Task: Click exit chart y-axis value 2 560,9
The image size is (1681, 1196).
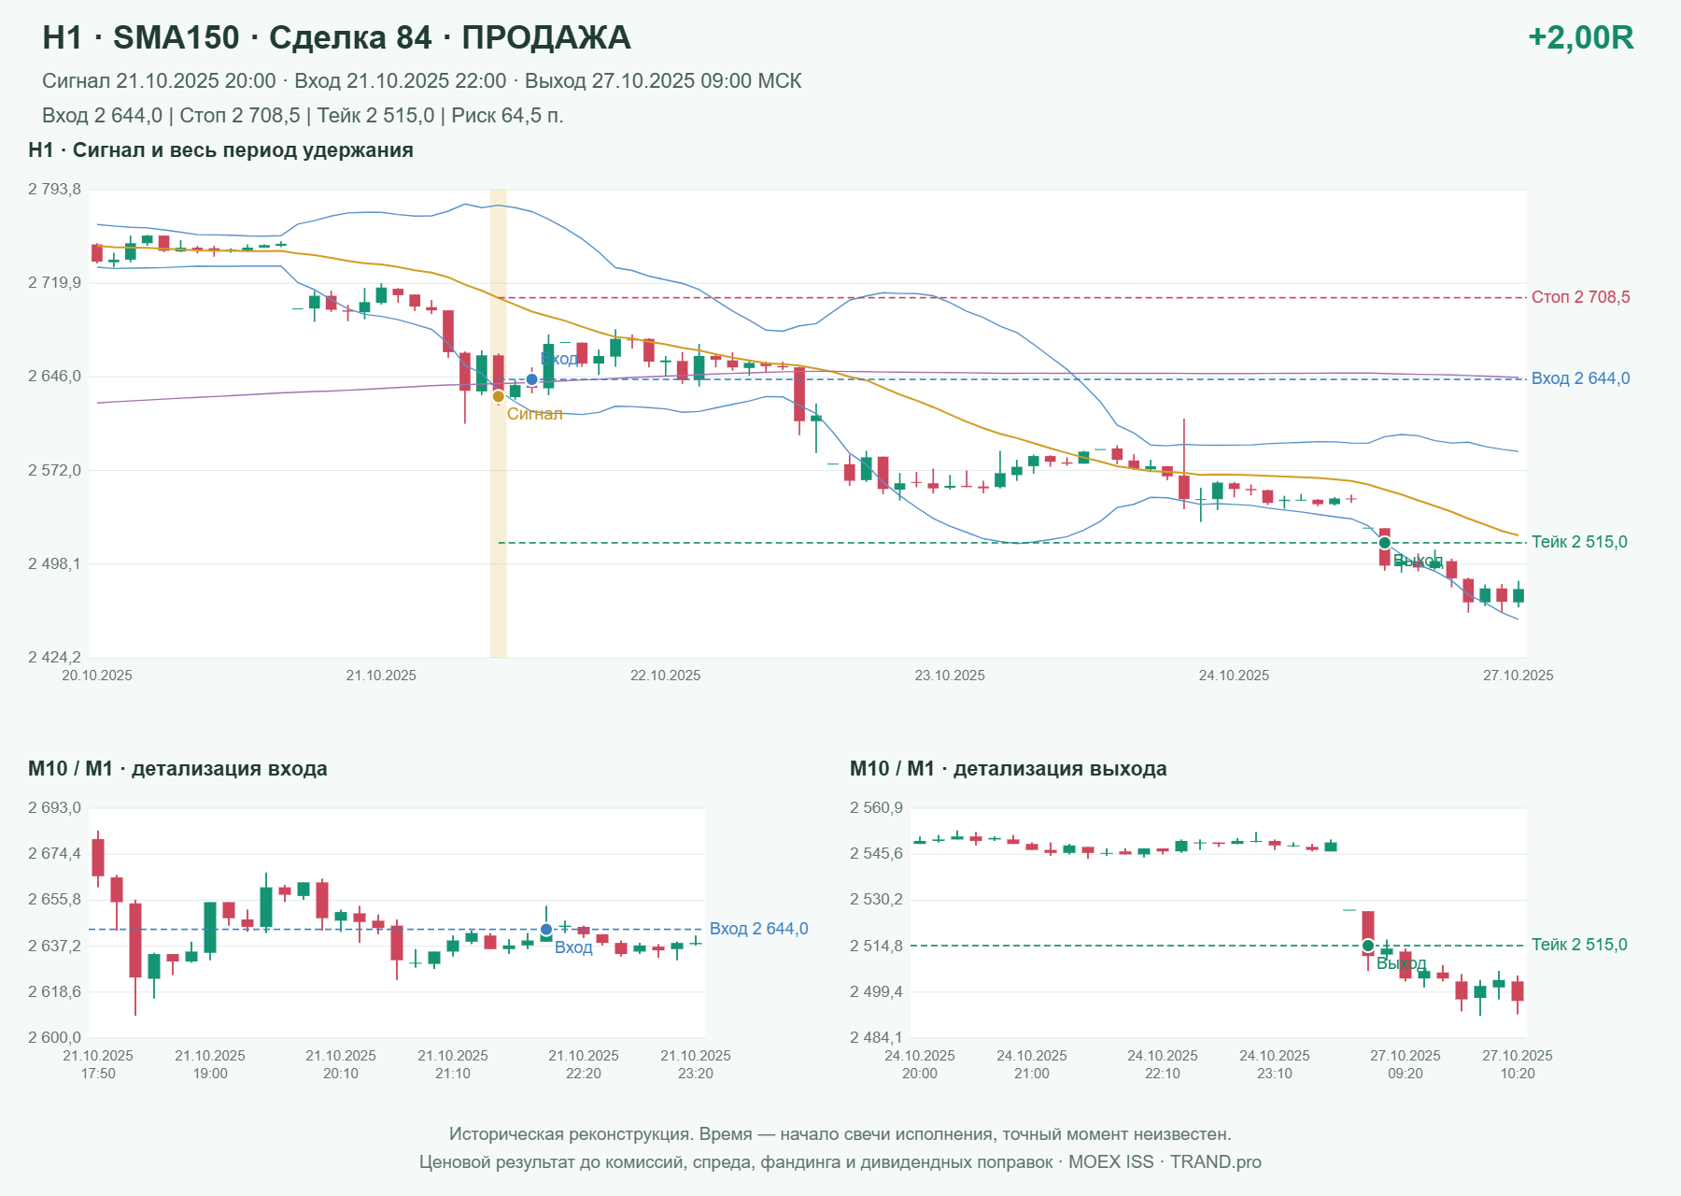Action: [876, 808]
